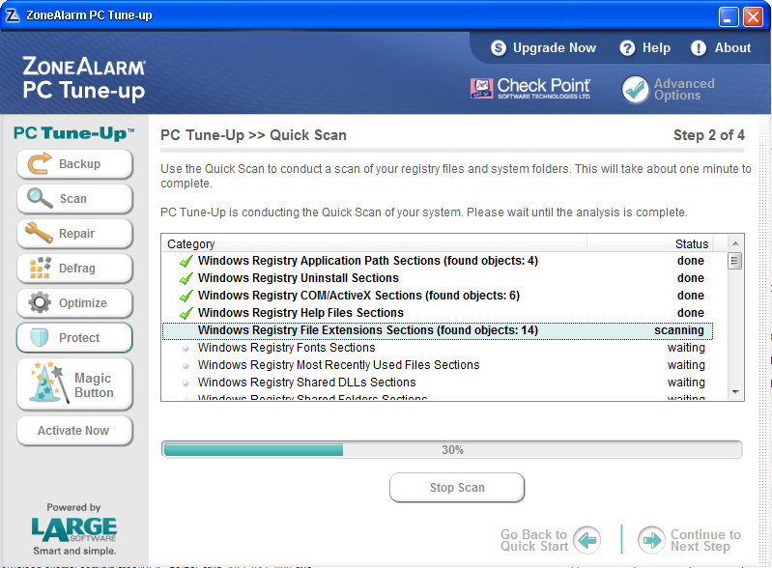The width and height of the screenshot is (772, 568).
Task: Click green check beside Uninstall Sections
Action: tap(186, 278)
